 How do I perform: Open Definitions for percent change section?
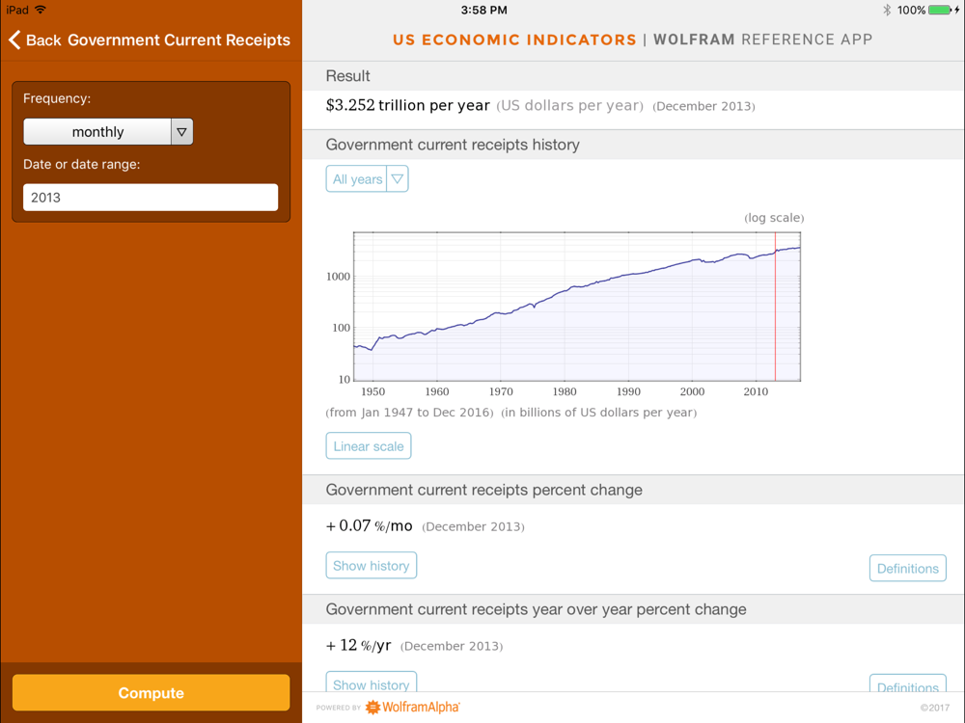pyautogui.click(x=908, y=568)
